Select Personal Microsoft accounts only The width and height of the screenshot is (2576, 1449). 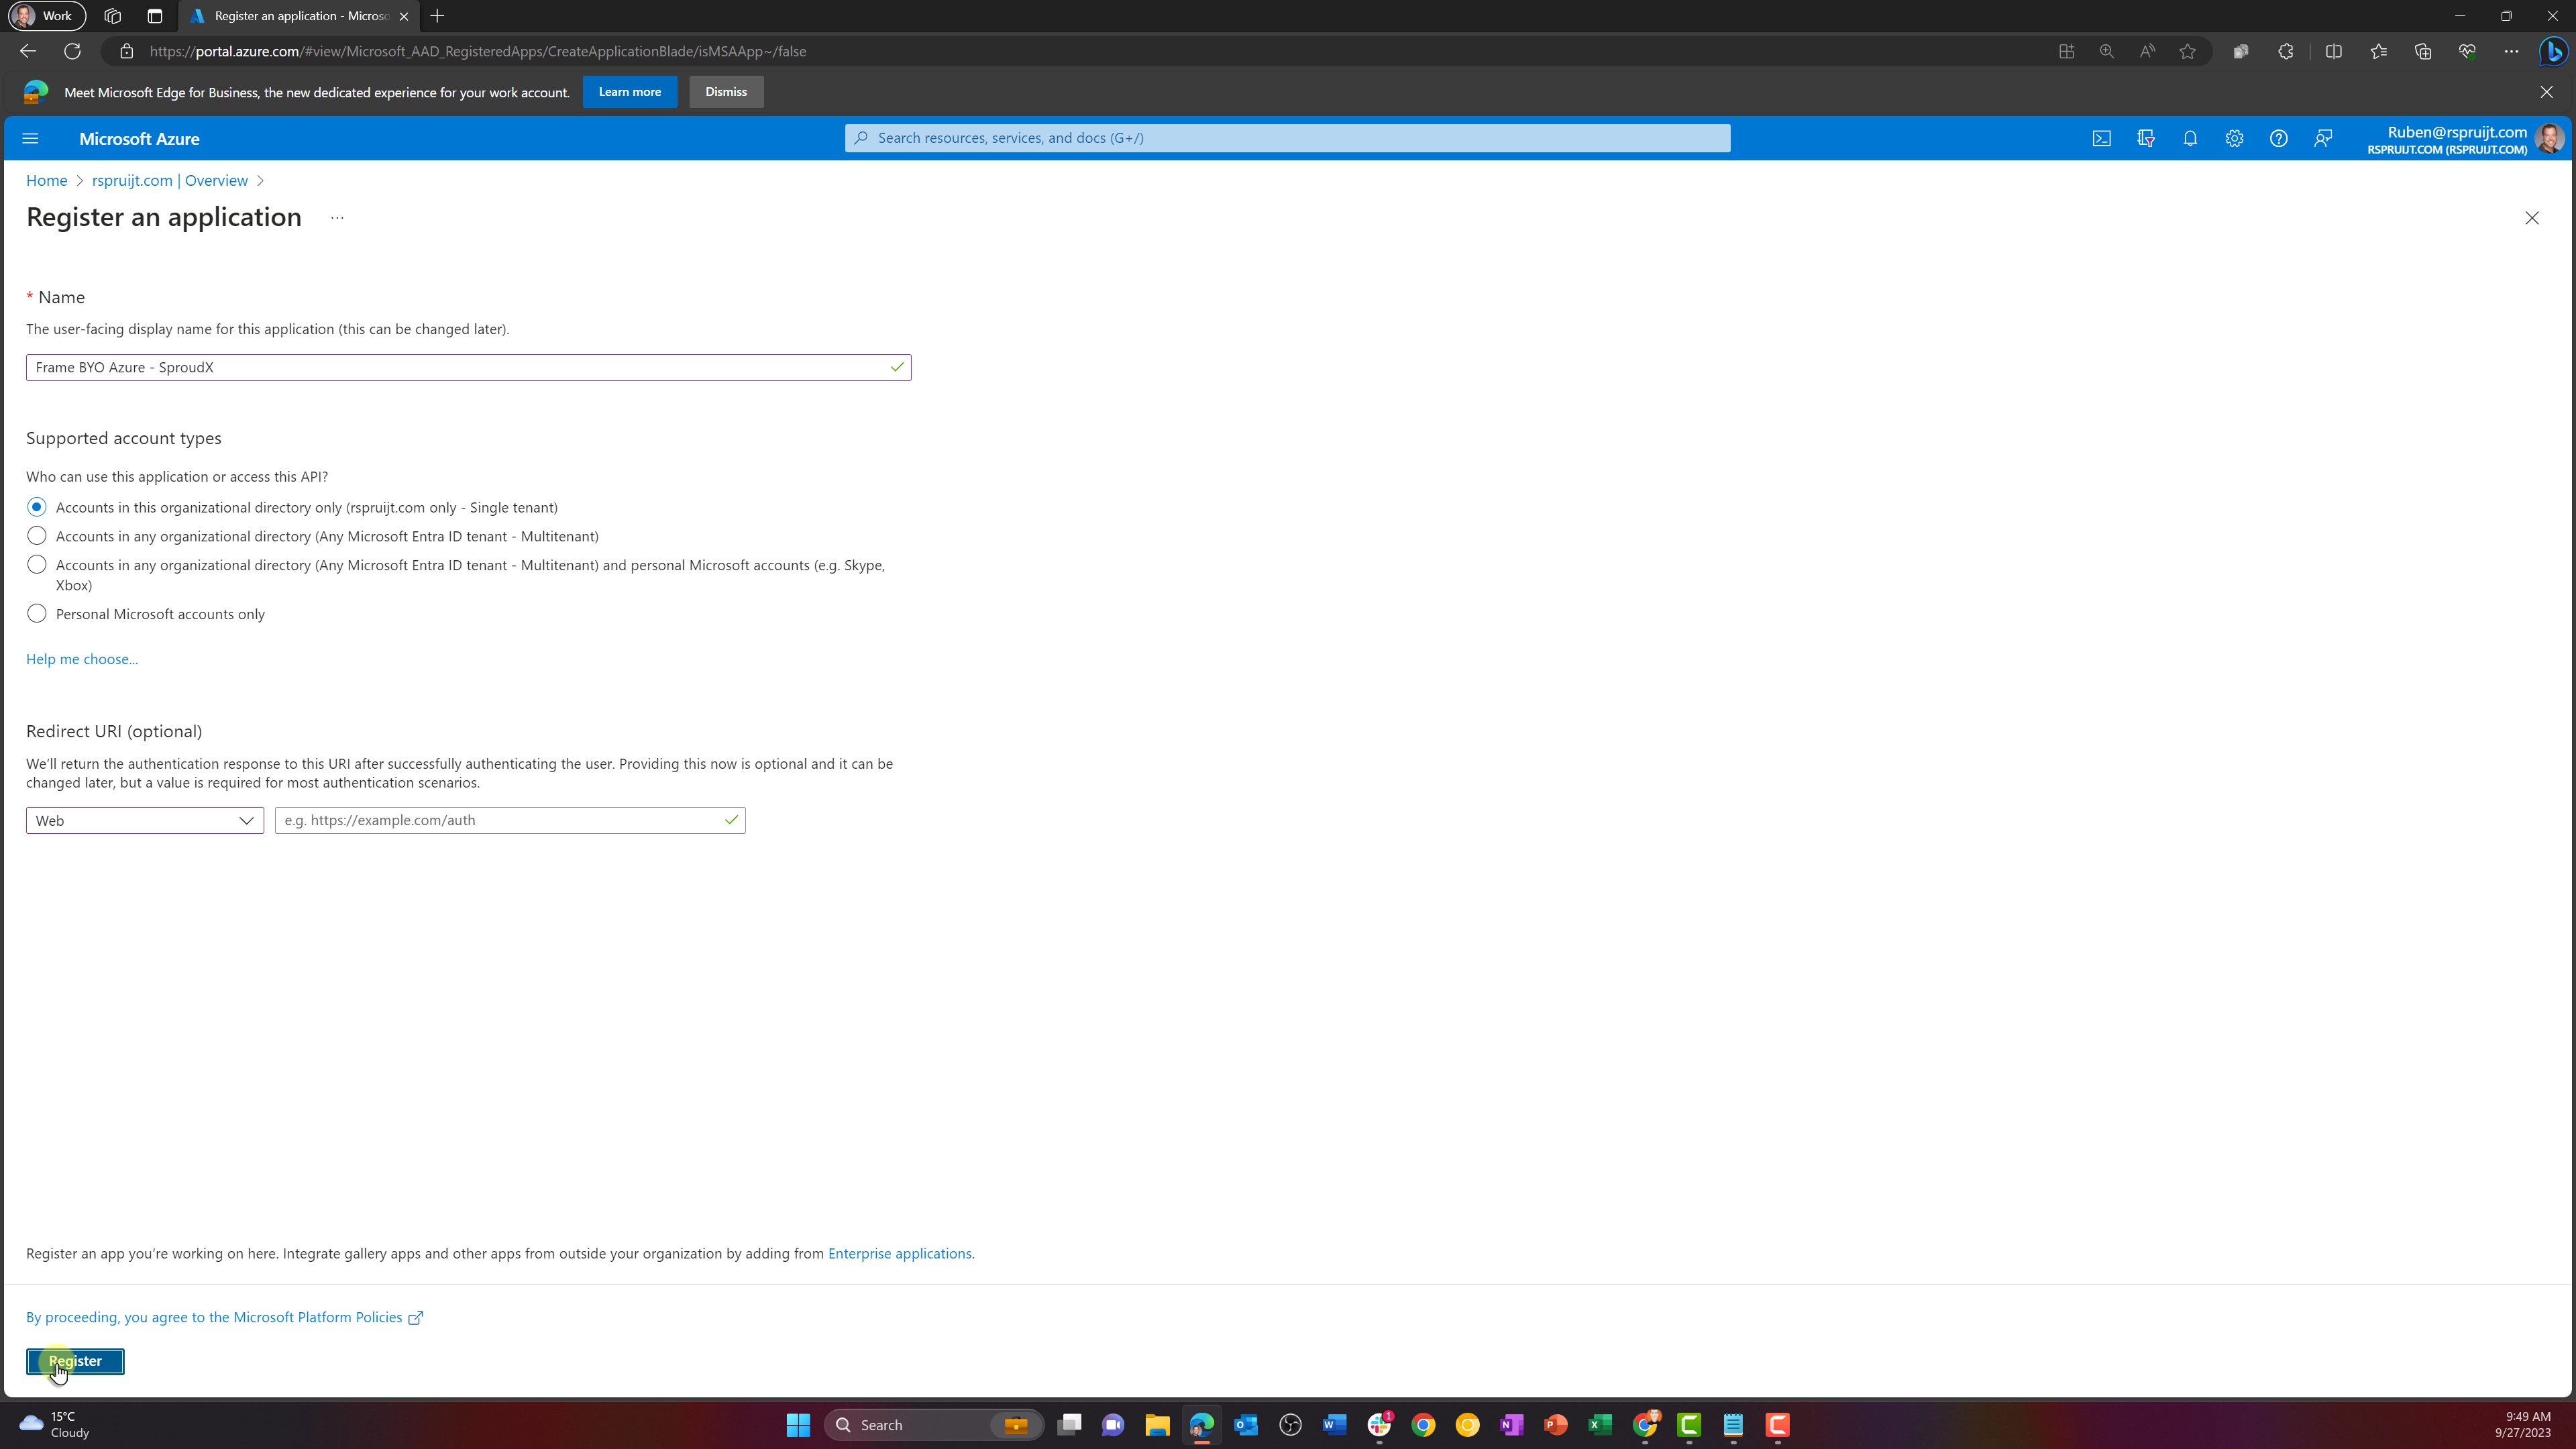click(x=37, y=613)
